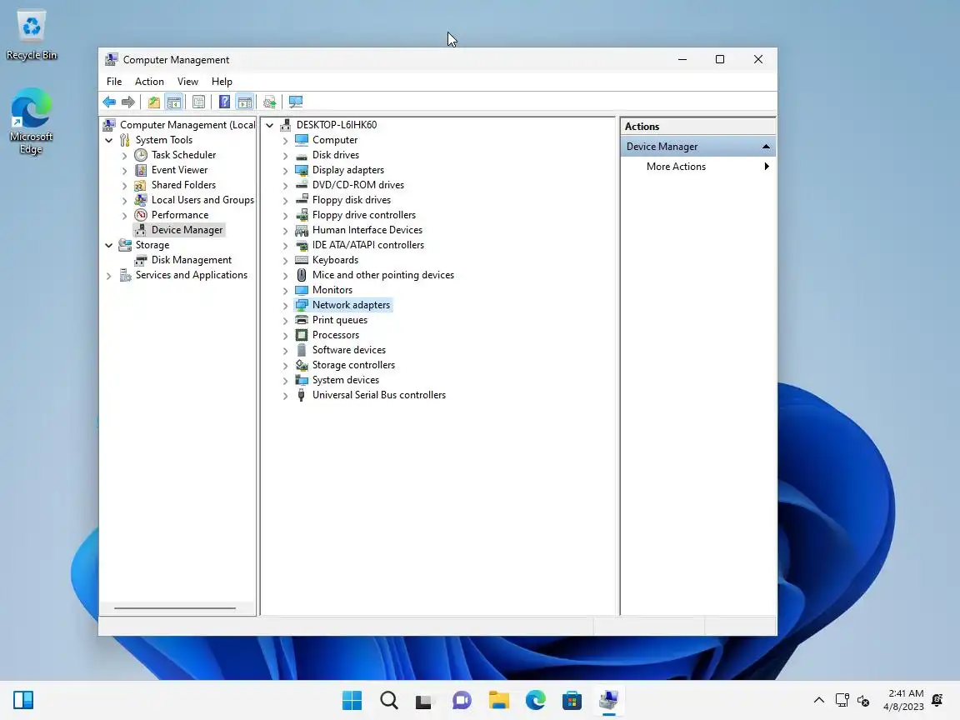960x720 pixels.
Task: Click the Monitors category icon
Action: pyautogui.click(x=301, y=290)
